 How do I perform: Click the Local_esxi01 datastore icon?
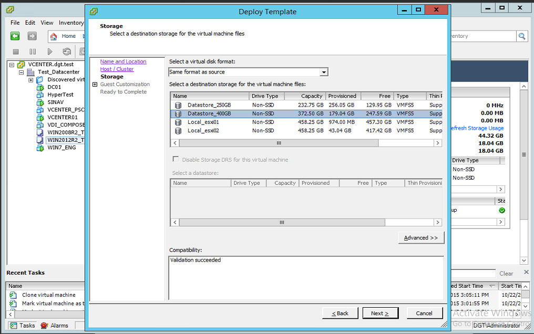click(x=178, y=122)
